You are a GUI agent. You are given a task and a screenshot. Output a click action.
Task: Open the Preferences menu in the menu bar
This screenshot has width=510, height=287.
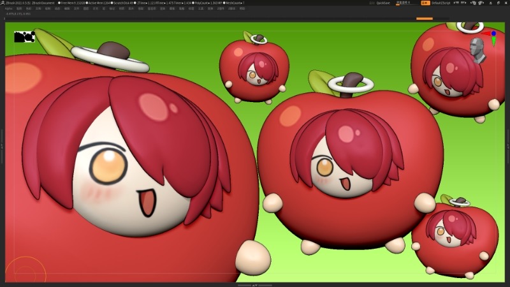click(152, 8)
